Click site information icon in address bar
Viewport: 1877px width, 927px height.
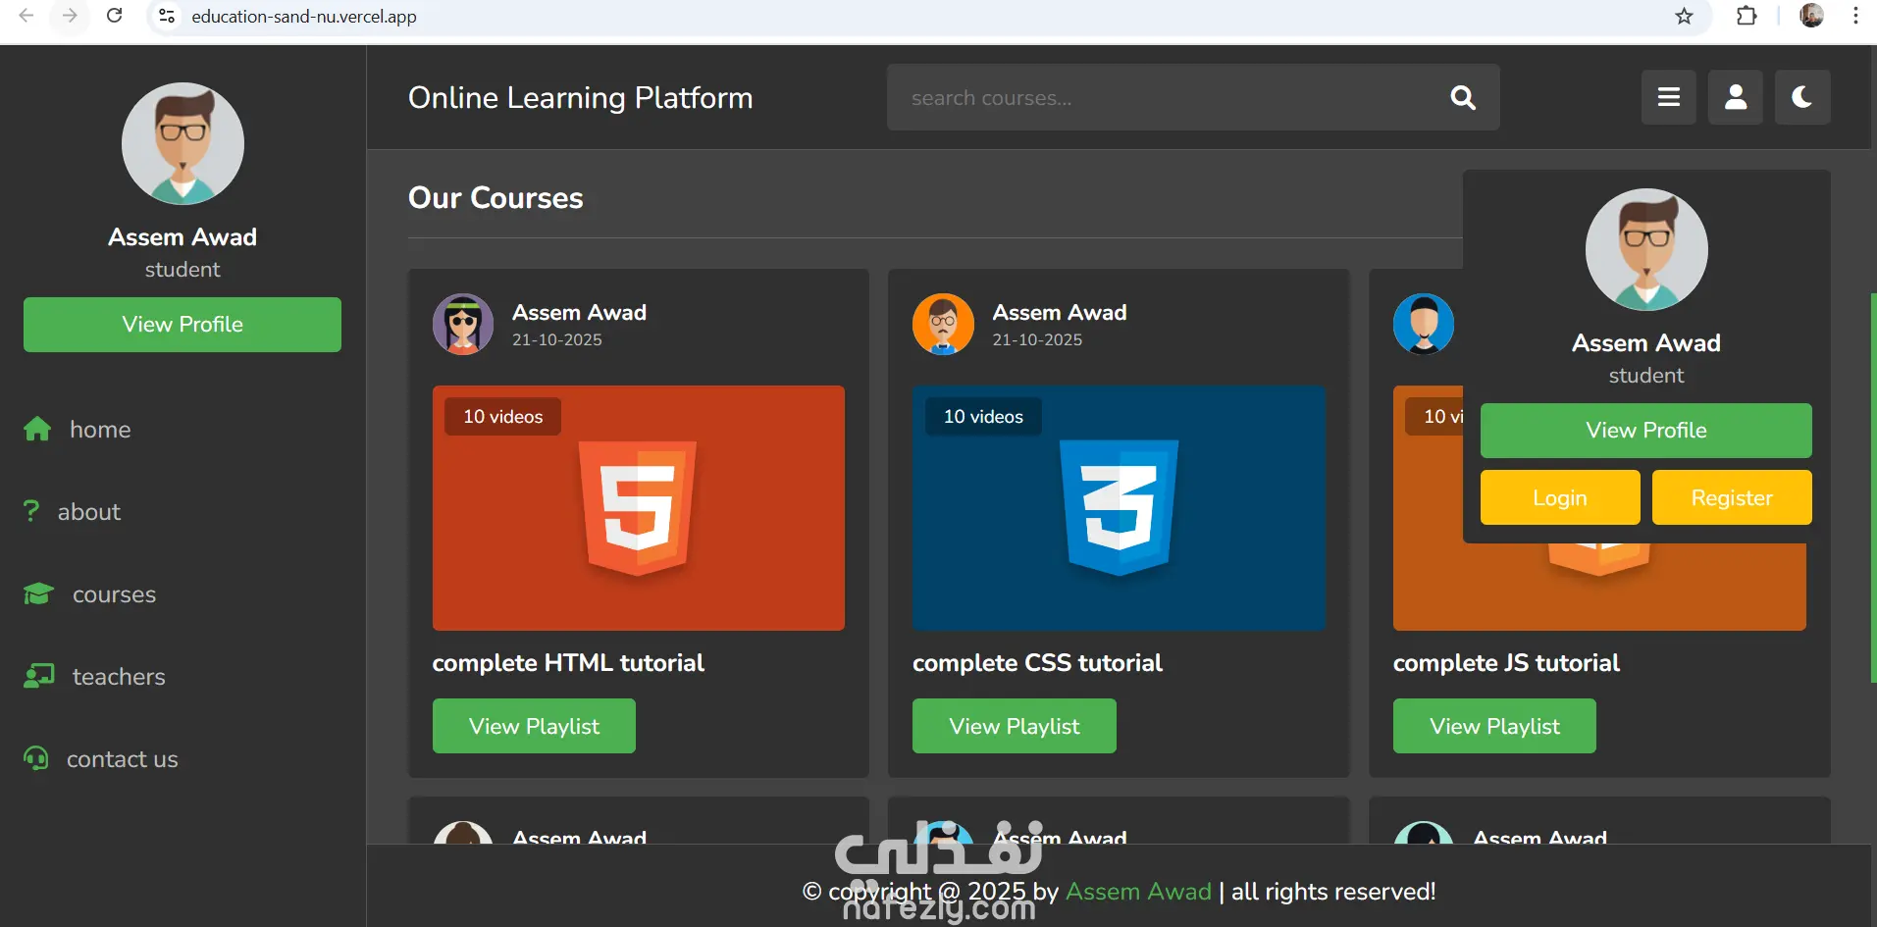(x=167, y=16)
